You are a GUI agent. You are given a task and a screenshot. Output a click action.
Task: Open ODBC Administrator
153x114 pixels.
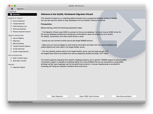point(90,96)
